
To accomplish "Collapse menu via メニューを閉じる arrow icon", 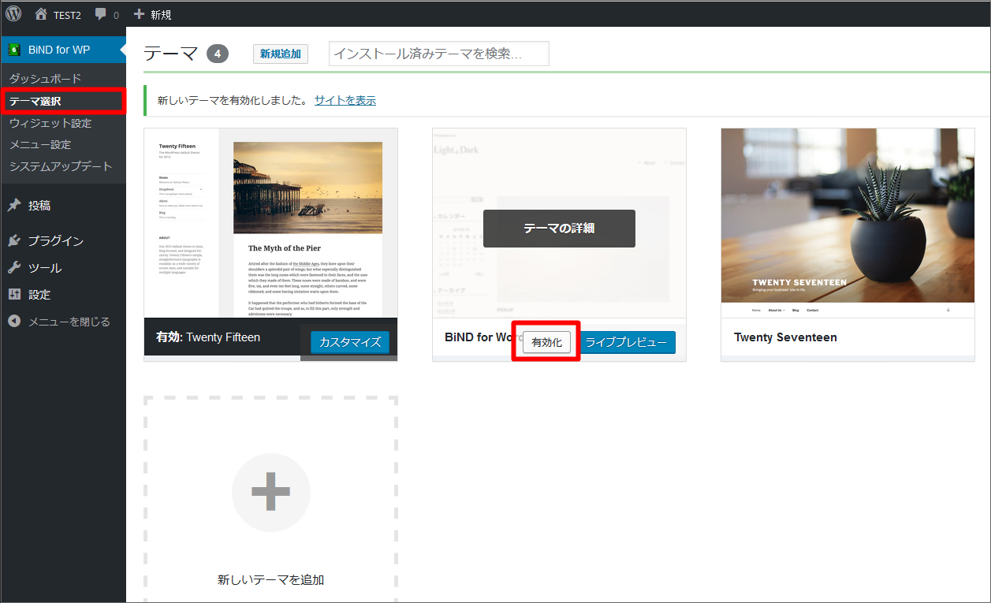I will tap(14, 322).
